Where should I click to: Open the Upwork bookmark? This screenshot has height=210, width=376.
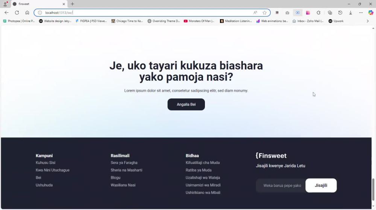(x=336, y=21)
